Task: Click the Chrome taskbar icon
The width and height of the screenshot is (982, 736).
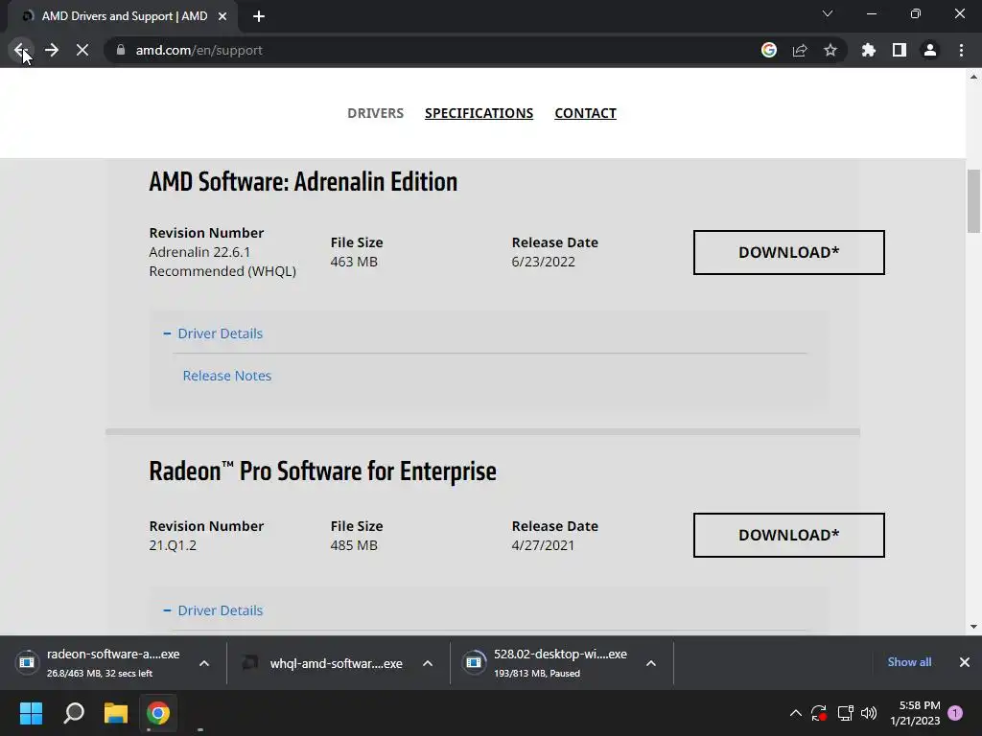Action: 158,713
